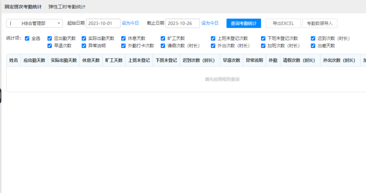Uncheck the 应出勤天数 checkbox

(50, 38)
